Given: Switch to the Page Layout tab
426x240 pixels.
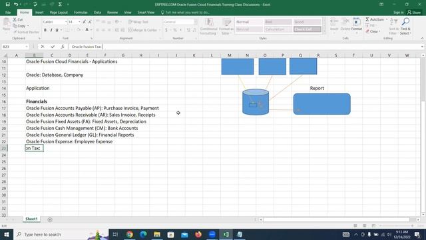Looking at the screenshot, I should click(x=59, y=13).
